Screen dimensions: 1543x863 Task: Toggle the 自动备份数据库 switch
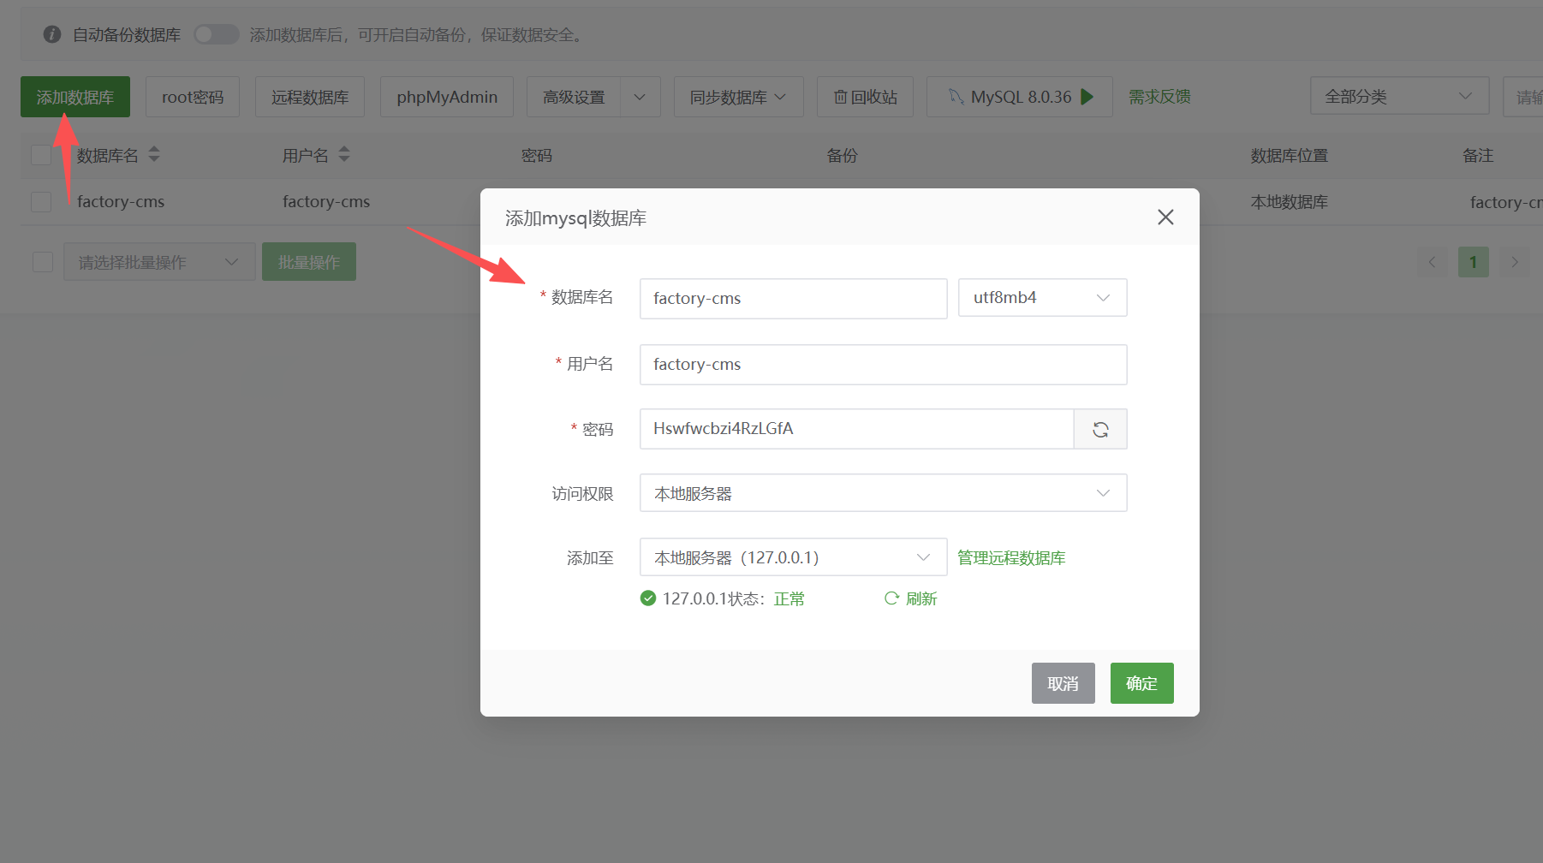pos(216,34)
